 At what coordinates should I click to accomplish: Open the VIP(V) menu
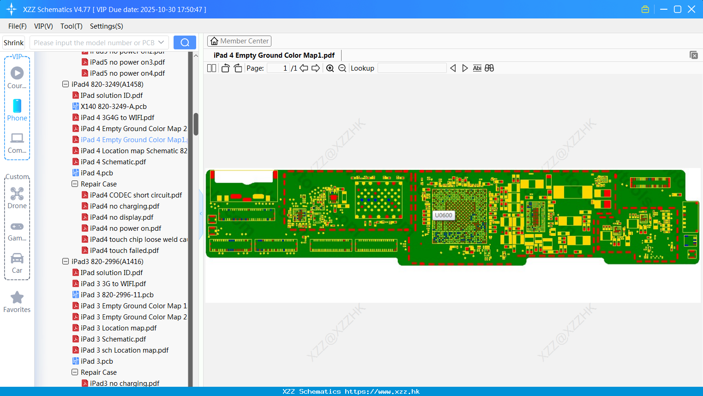[x=43, y=26]
